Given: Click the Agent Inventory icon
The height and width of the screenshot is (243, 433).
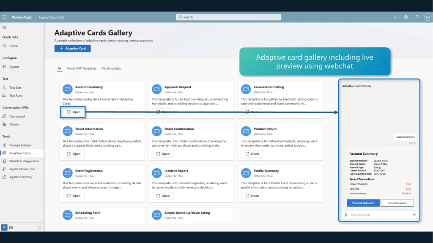Looking at the screenshot, I should pos(4,177).
